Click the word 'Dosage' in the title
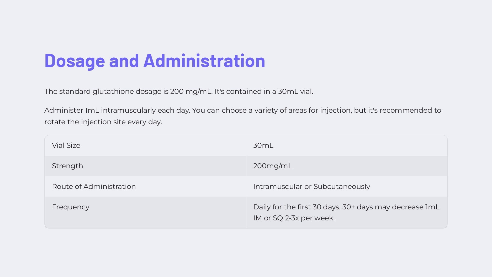The height and width of the screenshot is (277, 492). 75,61
